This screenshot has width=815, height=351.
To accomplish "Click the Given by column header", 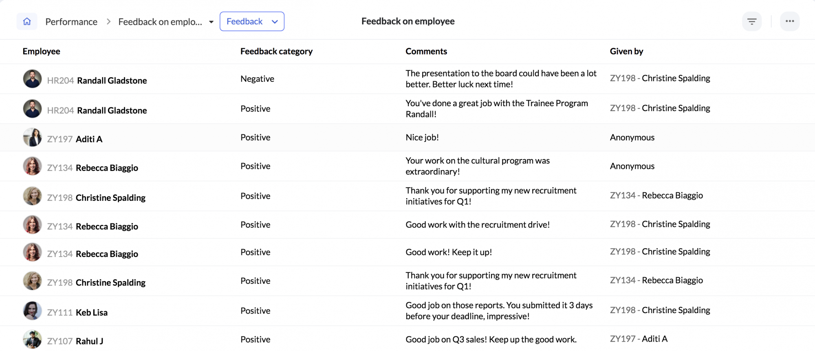I will [x=626, y=51].
